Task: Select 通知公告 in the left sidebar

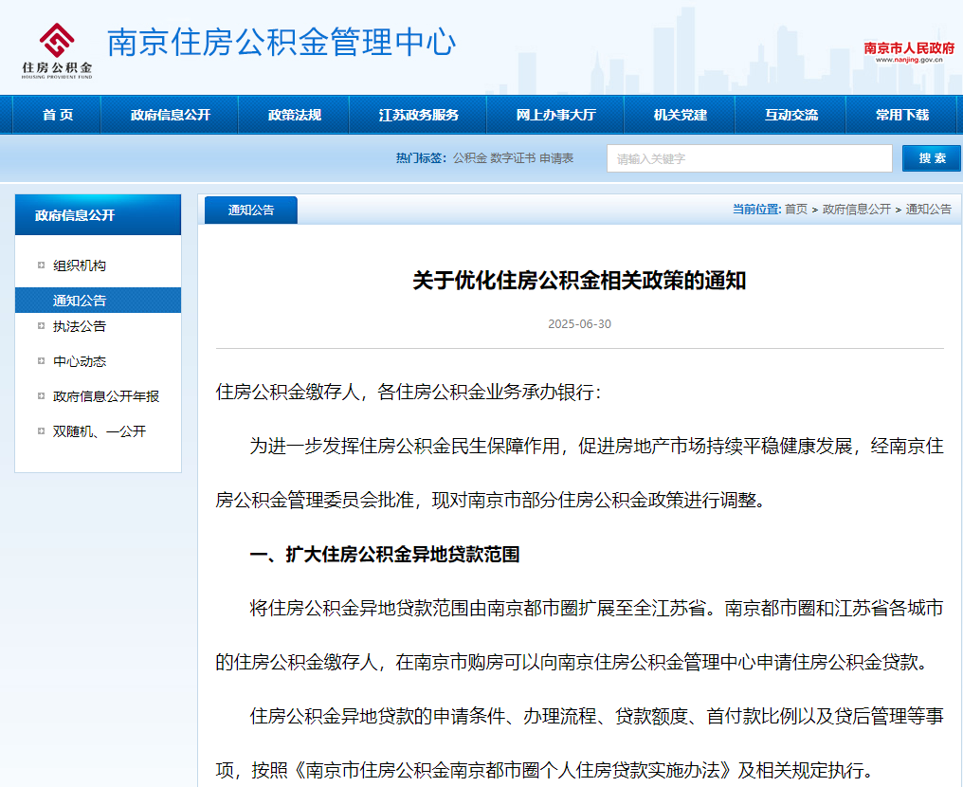Action: (80, 300)
